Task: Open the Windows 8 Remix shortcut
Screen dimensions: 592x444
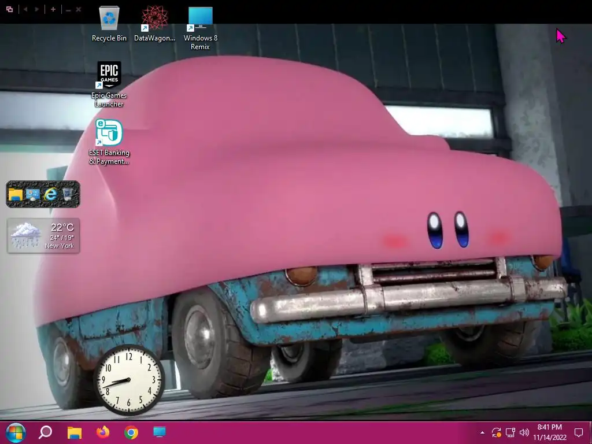Action: tap(200, 28)
